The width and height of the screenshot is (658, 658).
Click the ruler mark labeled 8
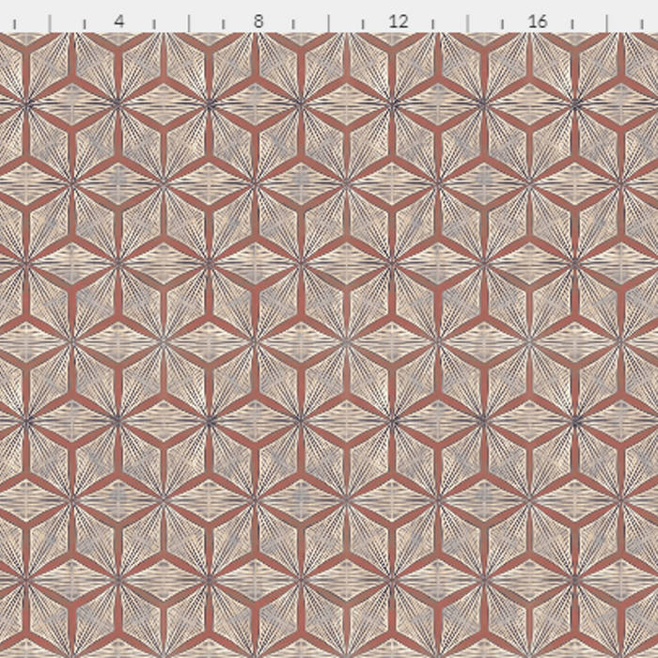click(x=258, y=20)
